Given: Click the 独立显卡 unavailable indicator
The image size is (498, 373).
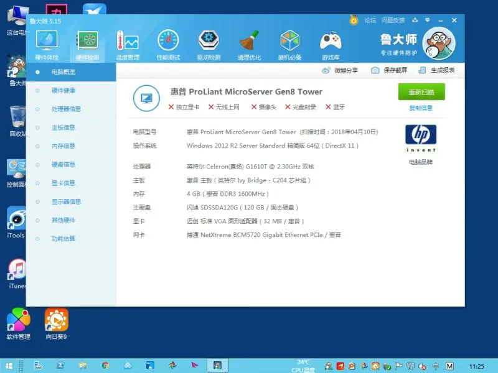Looking at the screenshot, I should tap(184, 107).
